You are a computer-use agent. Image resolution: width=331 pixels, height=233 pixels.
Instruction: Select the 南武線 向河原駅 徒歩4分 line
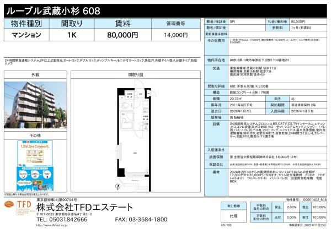(247, 75)
